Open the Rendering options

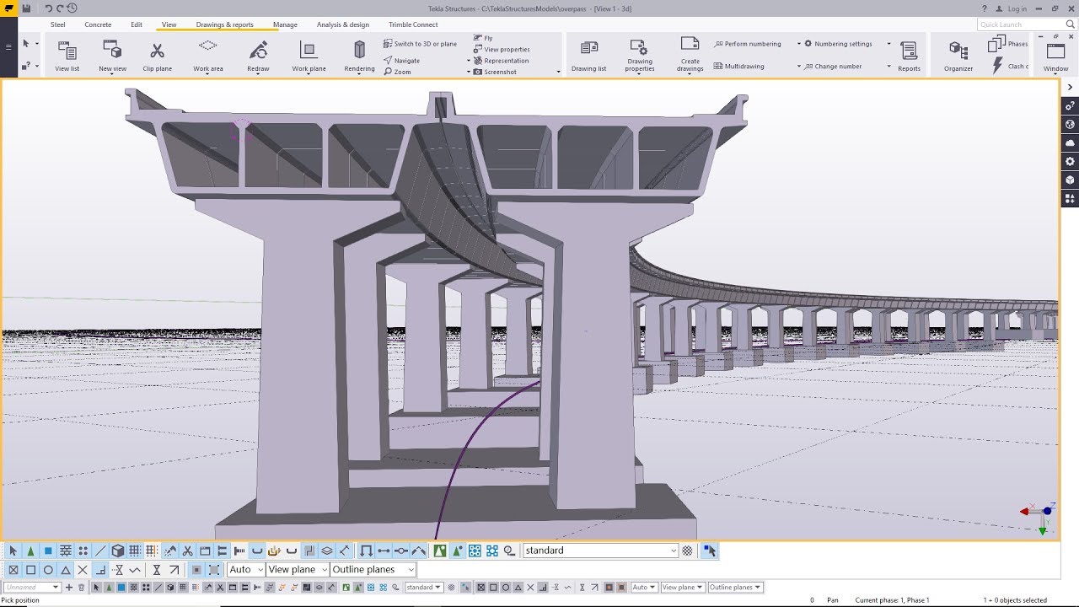pyautogui.click(x=359, y=56)
